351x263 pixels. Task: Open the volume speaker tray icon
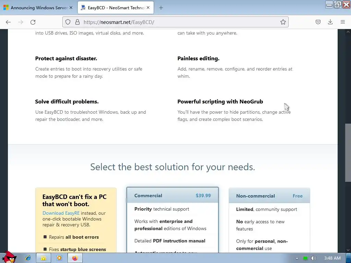click(x=313, y=258)
